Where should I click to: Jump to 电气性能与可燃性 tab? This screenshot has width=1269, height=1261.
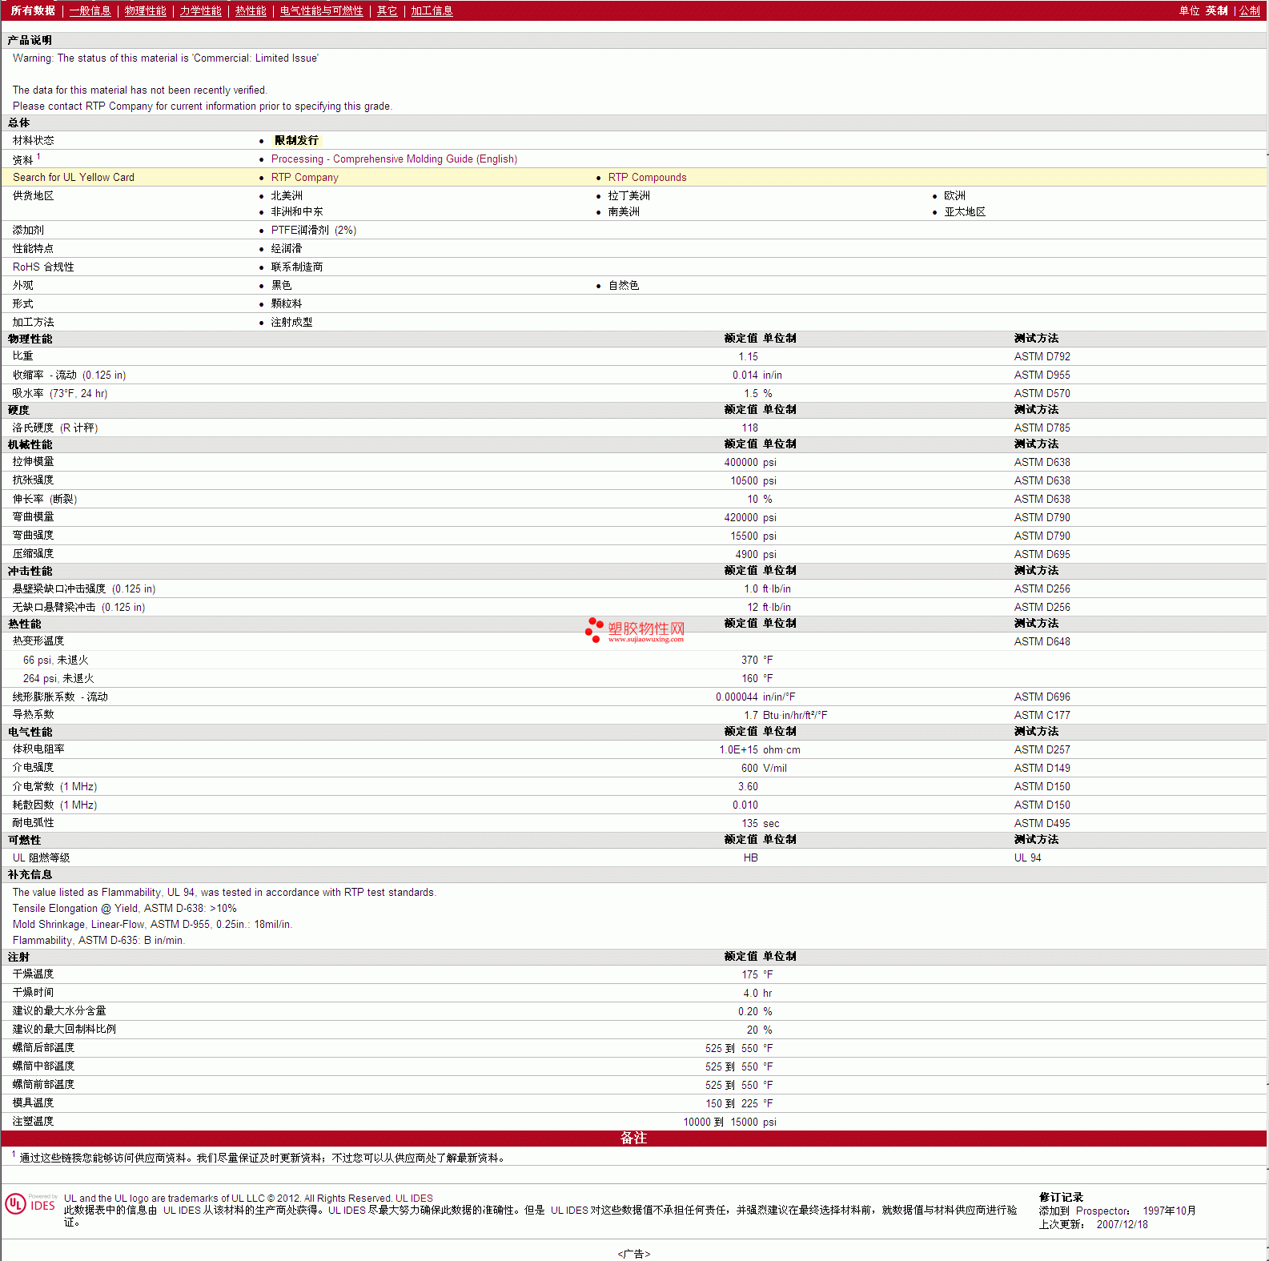pos(321,11)
